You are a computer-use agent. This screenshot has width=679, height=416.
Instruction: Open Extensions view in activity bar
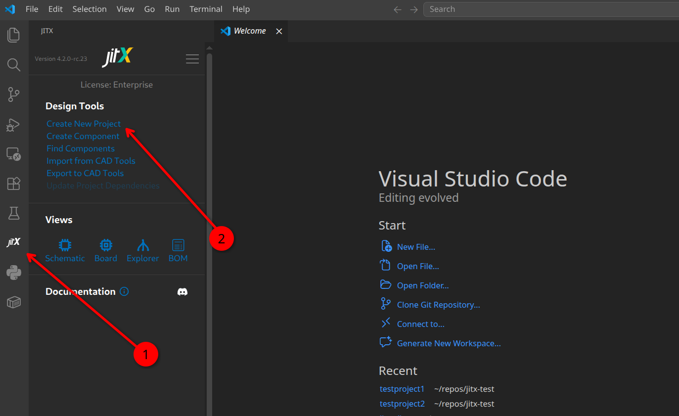[x=14, y=184]
